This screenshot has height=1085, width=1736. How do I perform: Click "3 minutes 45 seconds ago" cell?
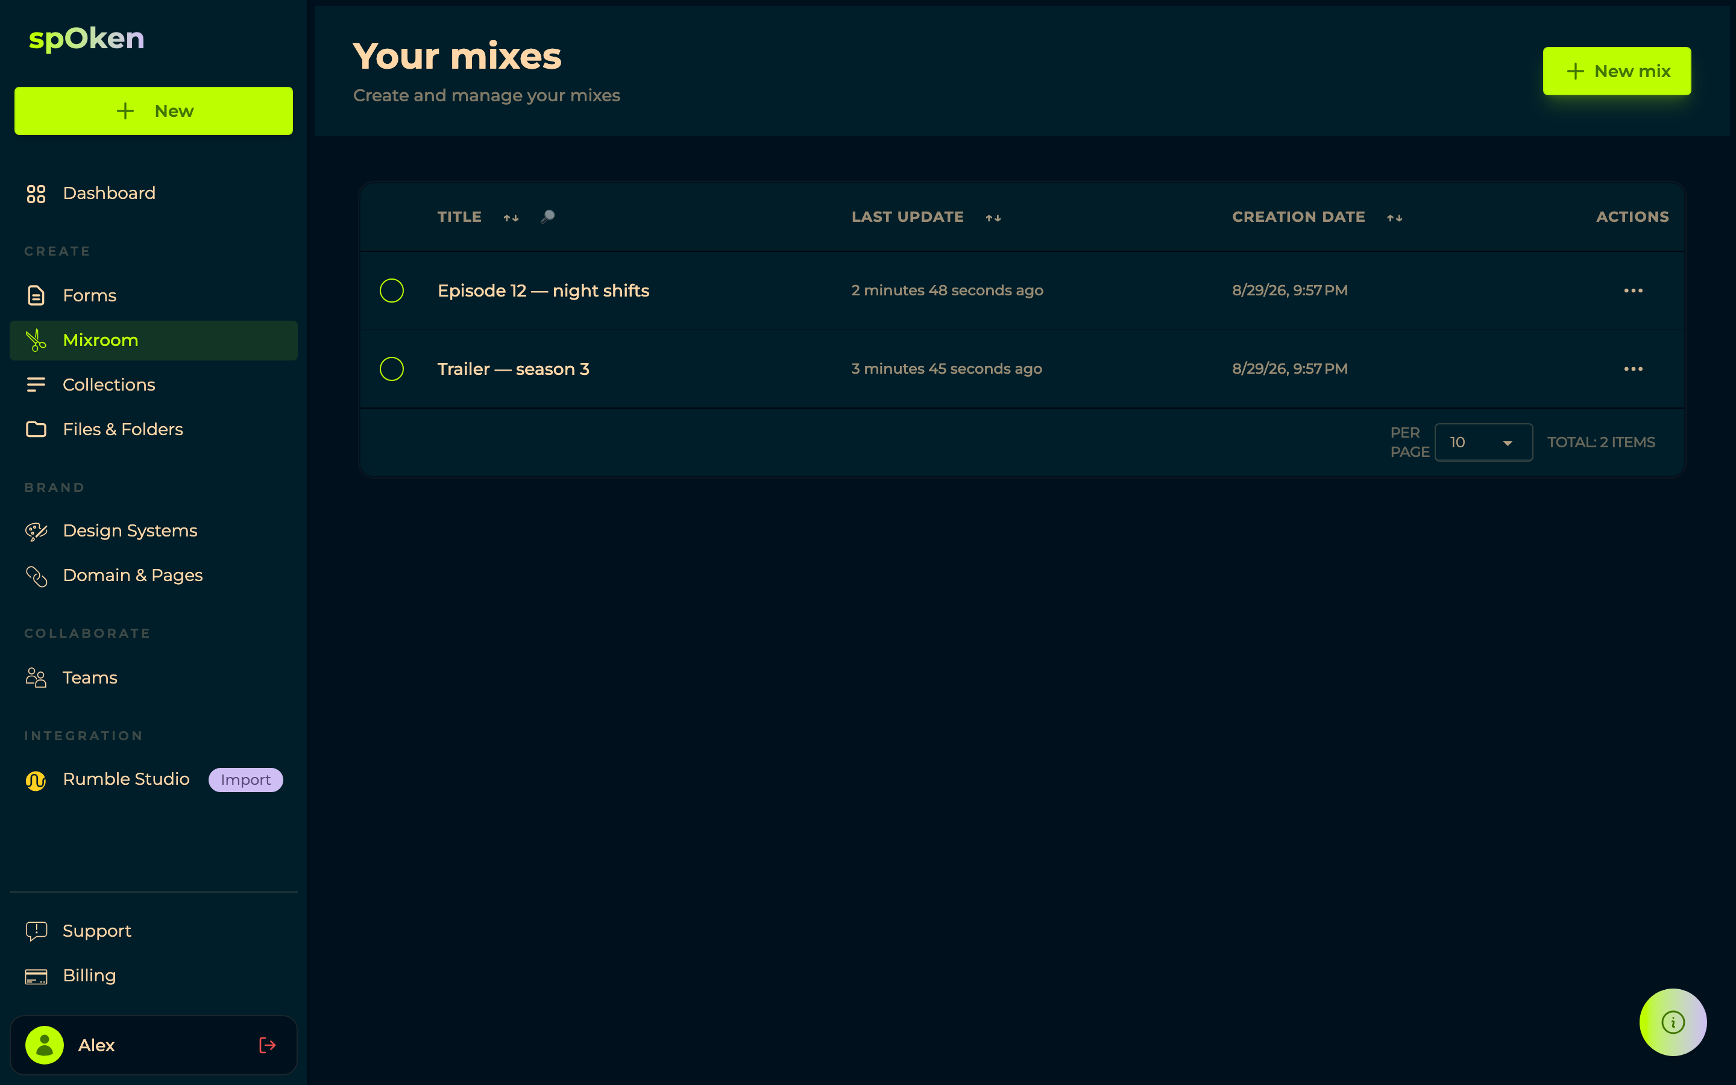point(946,369)
